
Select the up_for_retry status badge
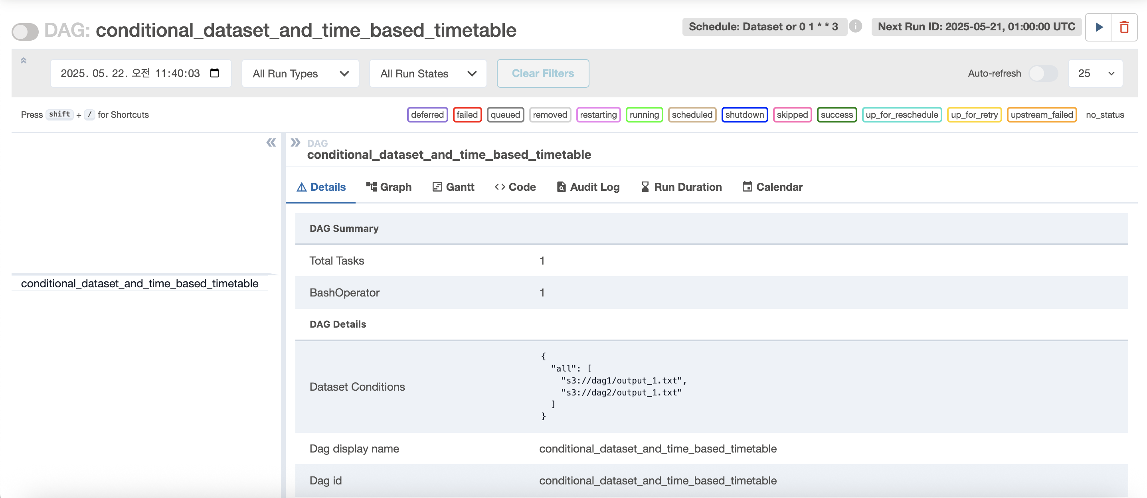(x=974, y=115)
